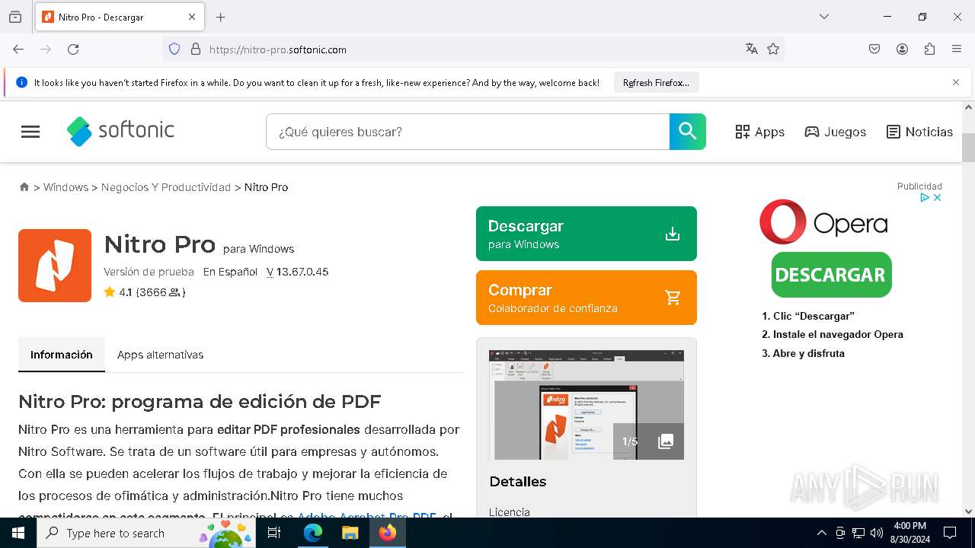
Task: Close the Nitro Pro - Descargar tab
Action: click(x=192, y=17)
